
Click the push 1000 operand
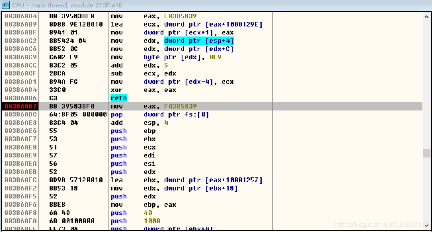coord(152,221)
